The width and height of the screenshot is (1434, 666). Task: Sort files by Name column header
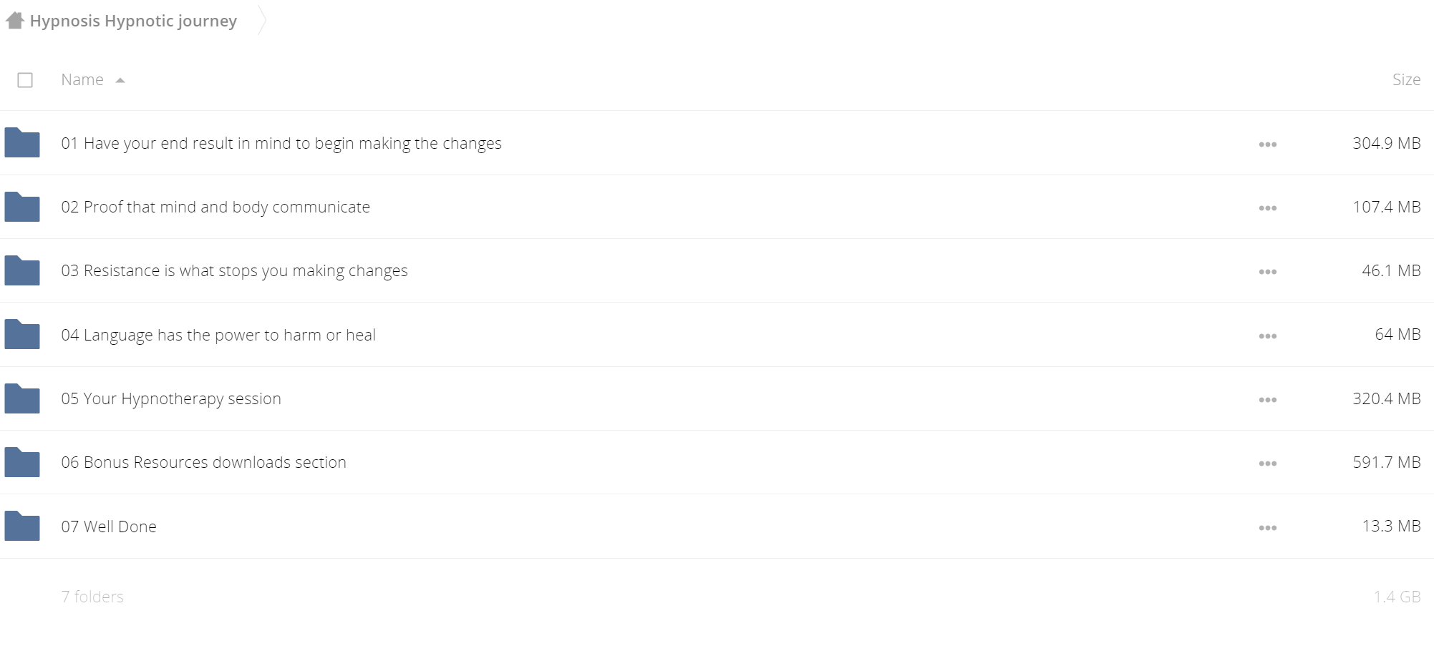[x=82, y=79]
